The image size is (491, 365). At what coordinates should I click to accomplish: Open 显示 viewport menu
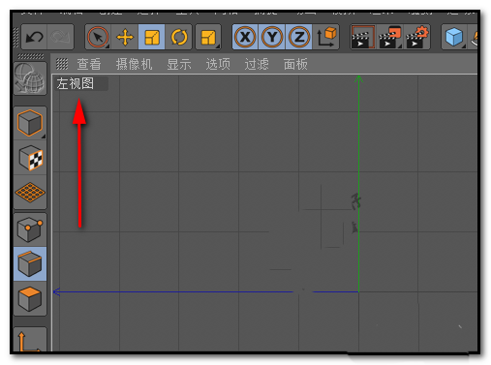click(179, 64)
